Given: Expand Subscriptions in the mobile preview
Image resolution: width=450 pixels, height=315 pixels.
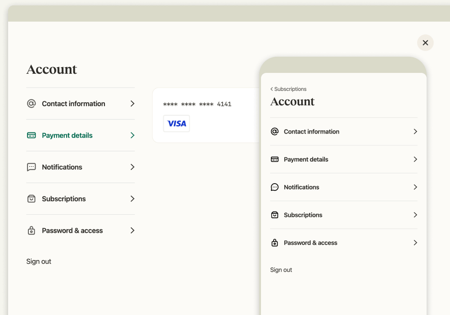Looking at the screenshot, I should pos(415,215).
